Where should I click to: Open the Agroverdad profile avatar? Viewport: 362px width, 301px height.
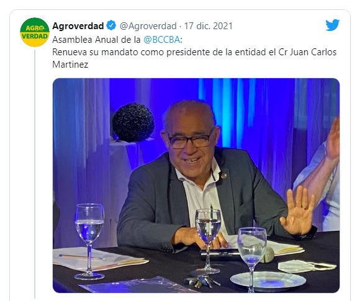pyautogui.click(x=35, y=32)
